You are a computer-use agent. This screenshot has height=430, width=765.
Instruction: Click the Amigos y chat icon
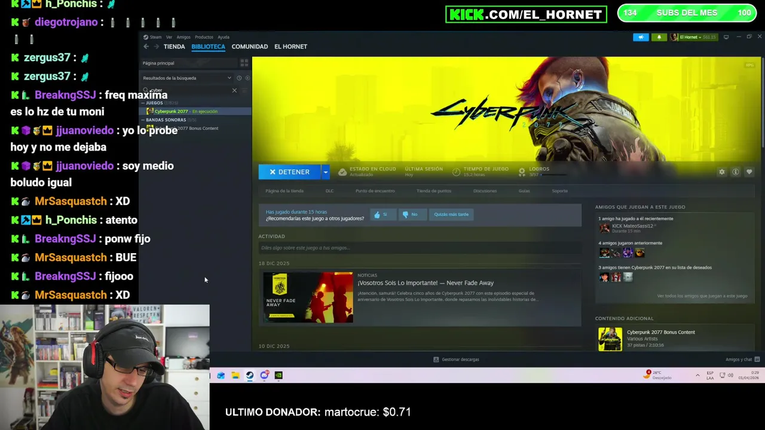coord(757,360)
